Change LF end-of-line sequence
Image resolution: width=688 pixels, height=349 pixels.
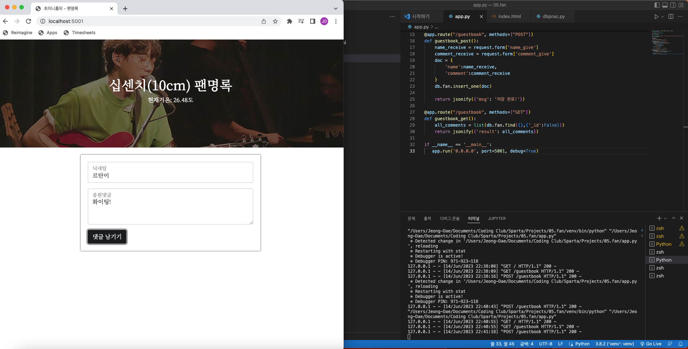click(x=561, y=344)
